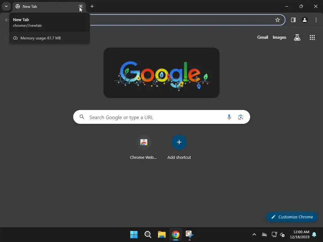The image size is (323, 242).
Task: Minimize the Chrome window
Action: click(x=286, y=6)
